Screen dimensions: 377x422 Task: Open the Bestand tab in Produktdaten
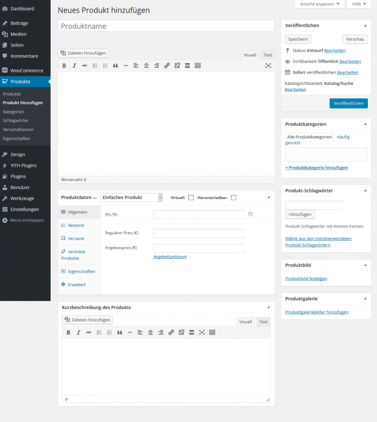click(x=76, y=225)
